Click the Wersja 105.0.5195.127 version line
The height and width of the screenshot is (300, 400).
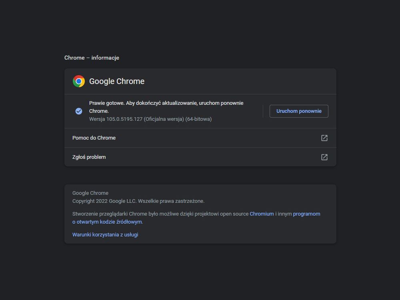click(150, 119)
